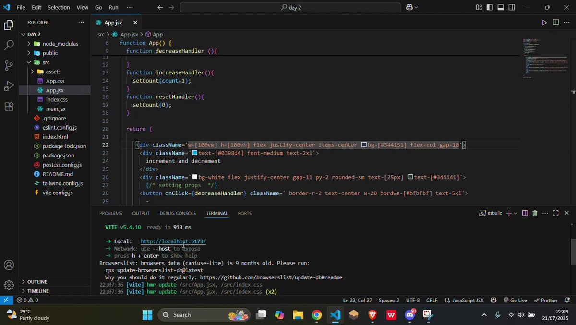Close the App.jsx editor tab
This screenshot has height=325, width=576.
(135, 23)
